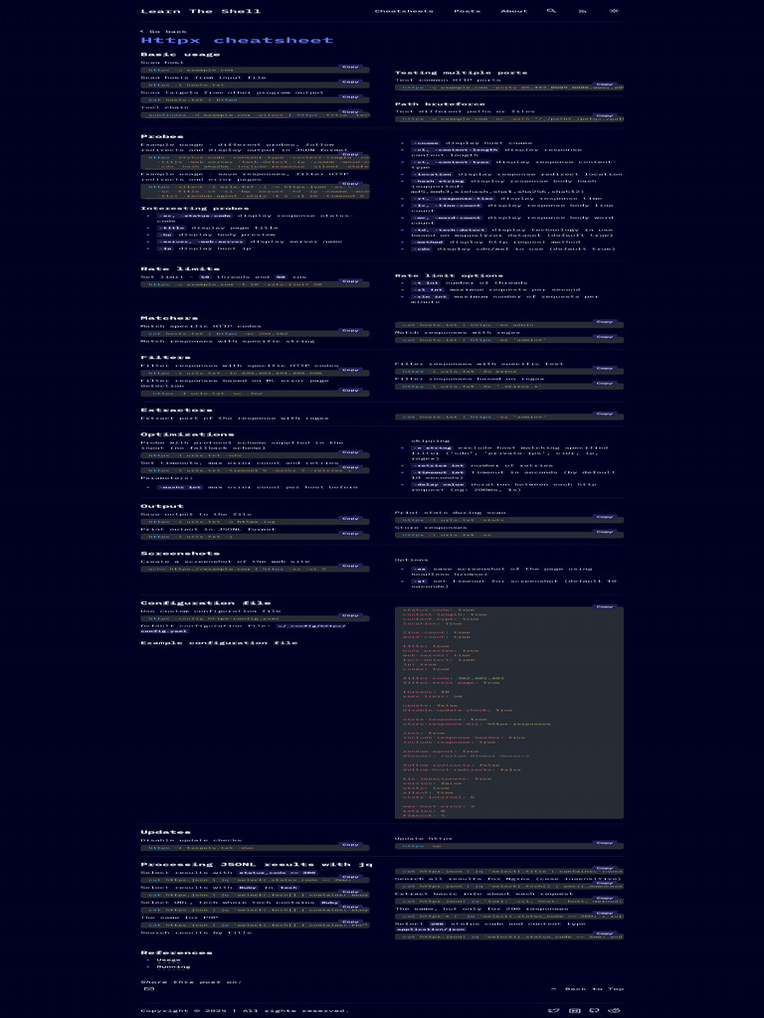This screenshot has height=1018, width=764.
Task: Copy the filter specific HTTP codes command
Action: 350,370
